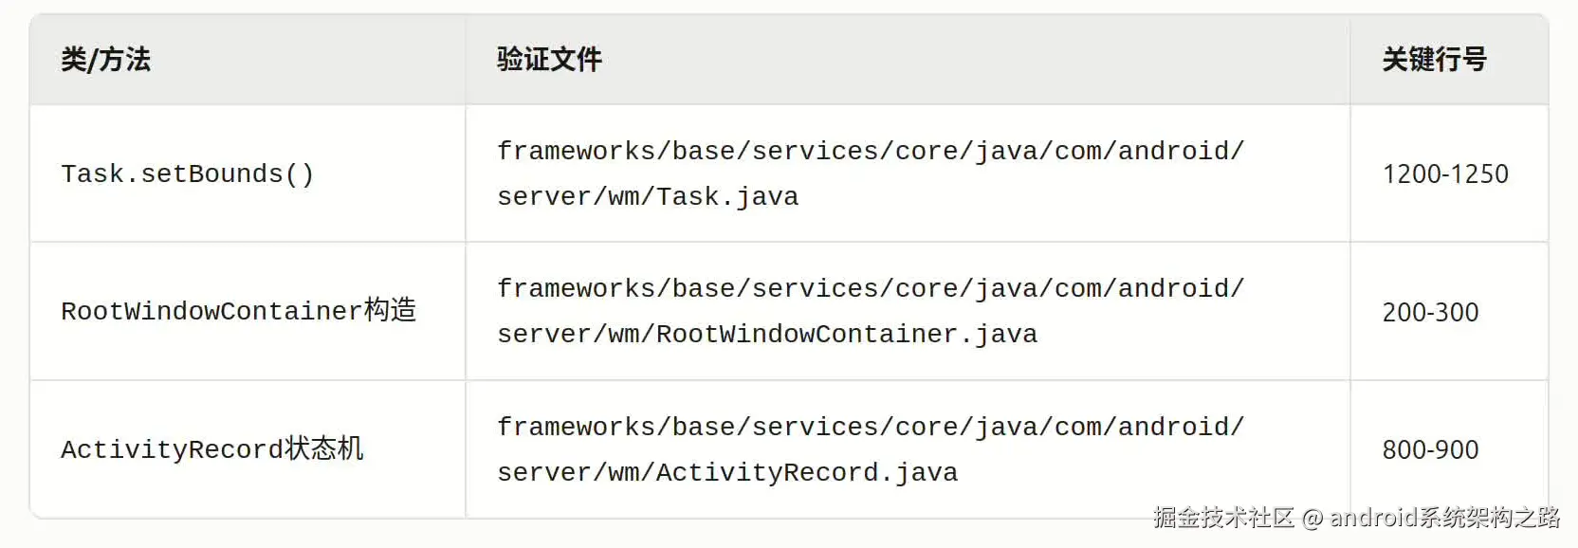Click the 掘金技术社区 watermark text
The image size is (1578, 548).
tap(1223, 518)
